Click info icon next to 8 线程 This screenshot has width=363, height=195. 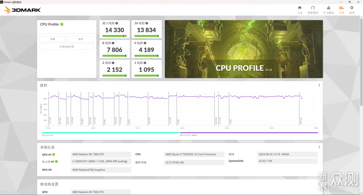click(113, 43)
